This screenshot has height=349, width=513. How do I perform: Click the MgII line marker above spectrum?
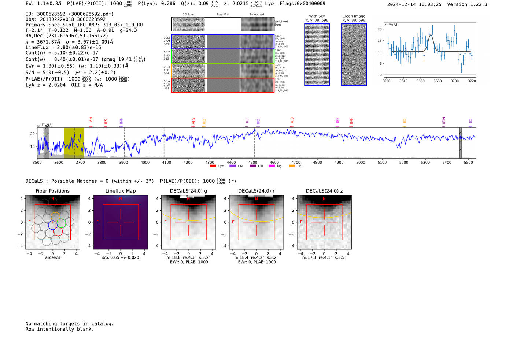point(444,121)
